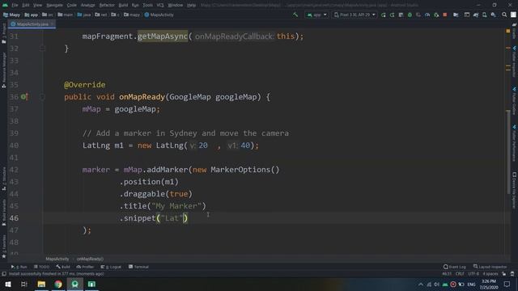The image size is (518, 291).
Task: Click the green Debug app icon
Action: click(x=410, y=15)
